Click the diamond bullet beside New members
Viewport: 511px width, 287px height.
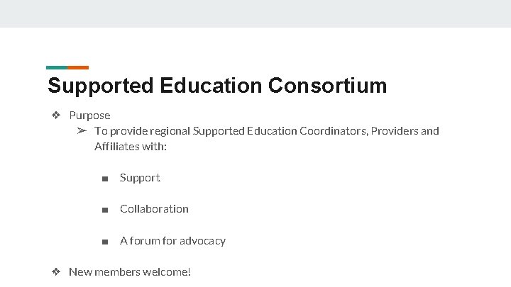56,271
